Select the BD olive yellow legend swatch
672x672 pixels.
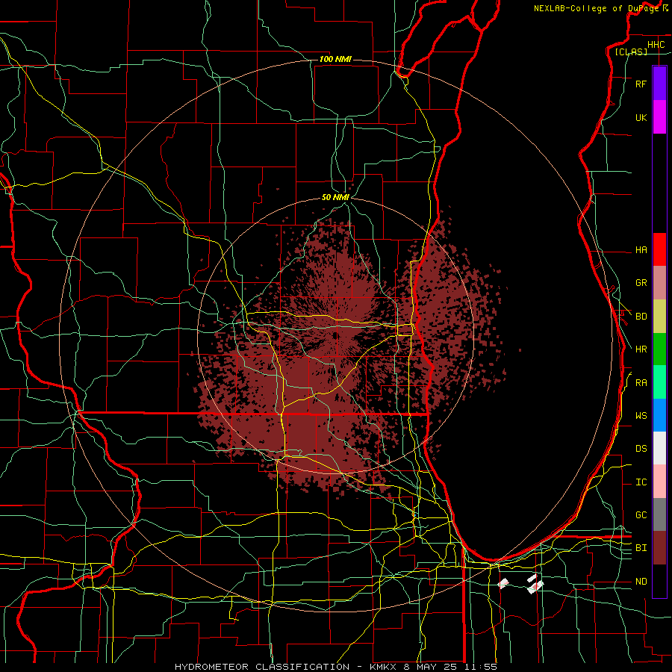659,316
